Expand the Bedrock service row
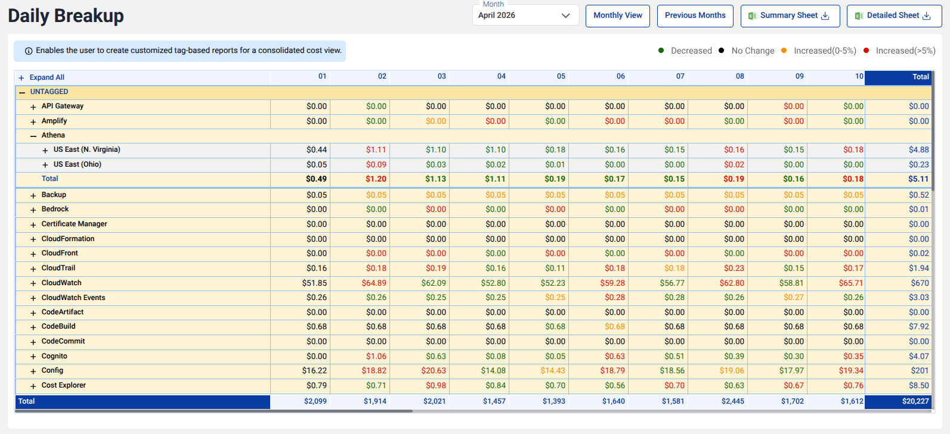This screenshot has height=434, width=950. [33, 210]
